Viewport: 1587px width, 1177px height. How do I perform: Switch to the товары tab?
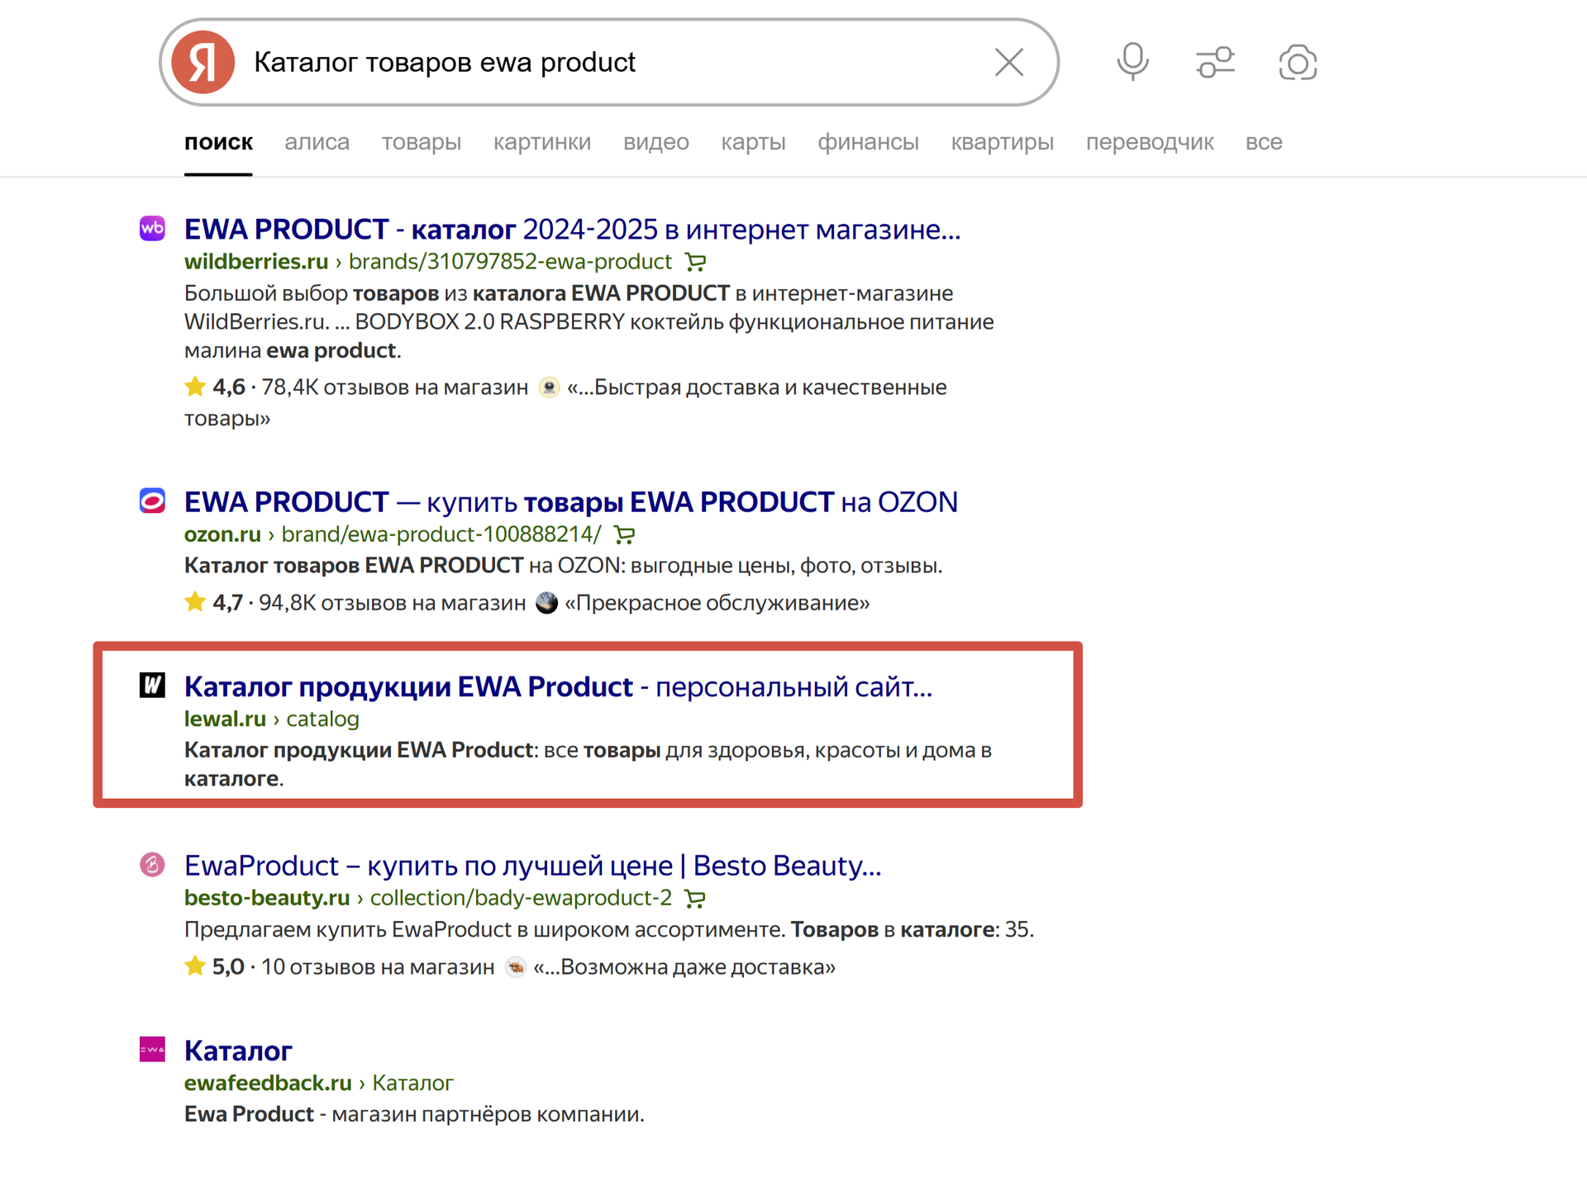click(x=421, y=142)
